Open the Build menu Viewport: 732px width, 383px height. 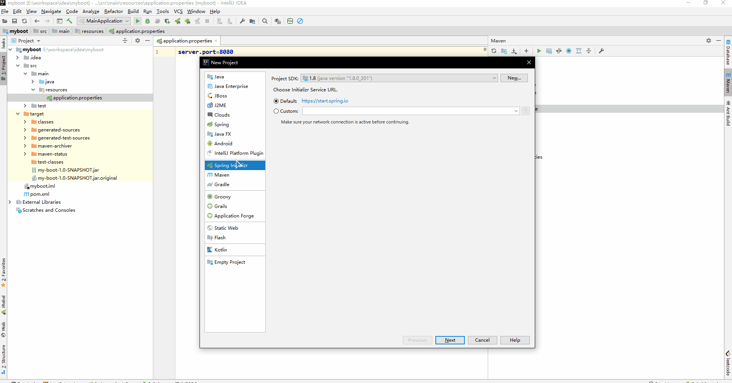pos(133,11)
